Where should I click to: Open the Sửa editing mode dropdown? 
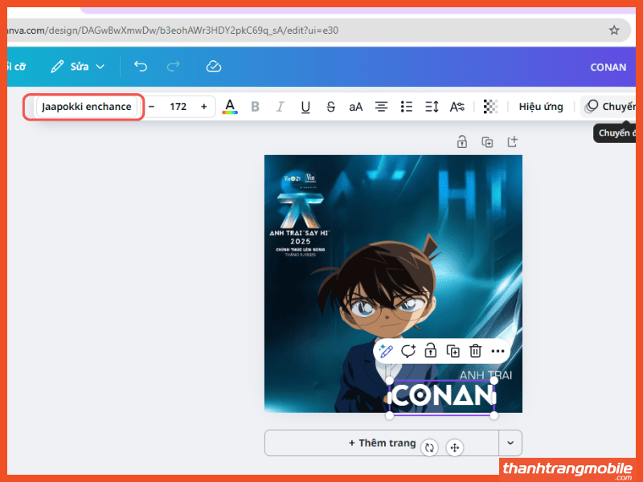pos(77,67)
